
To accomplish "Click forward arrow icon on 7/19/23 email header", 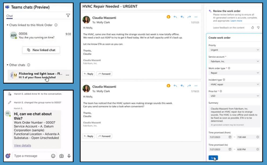I will coord(189,86).
